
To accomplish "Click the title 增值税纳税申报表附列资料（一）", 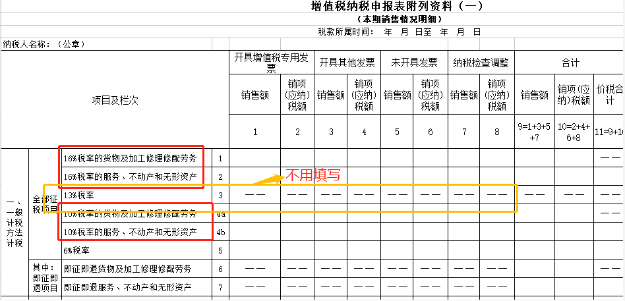I will tap(397, 7).
